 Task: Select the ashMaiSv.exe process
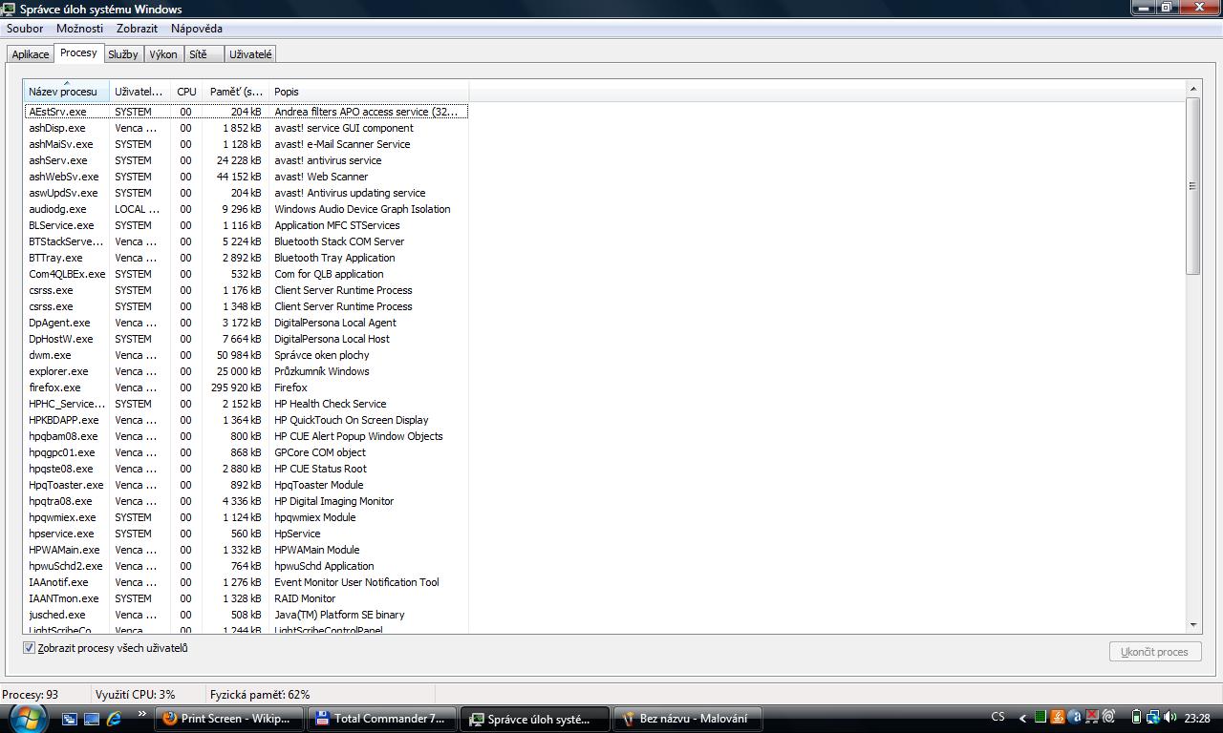pyautogui.click(x=246, y=144)
